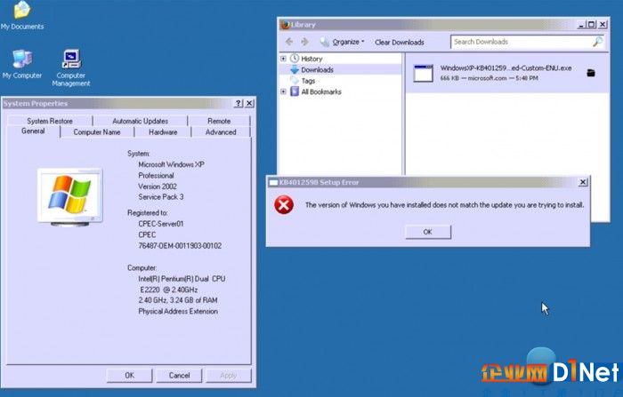623x397 pixels.
Task: Expand the All Bookmarks tree node
Action: pyautogui.click(x=283, y=91)
